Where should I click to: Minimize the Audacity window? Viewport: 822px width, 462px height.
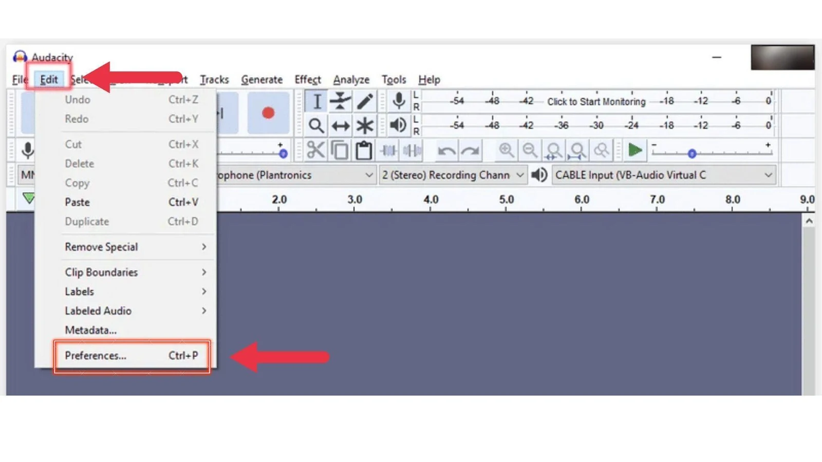click(717, 57)
